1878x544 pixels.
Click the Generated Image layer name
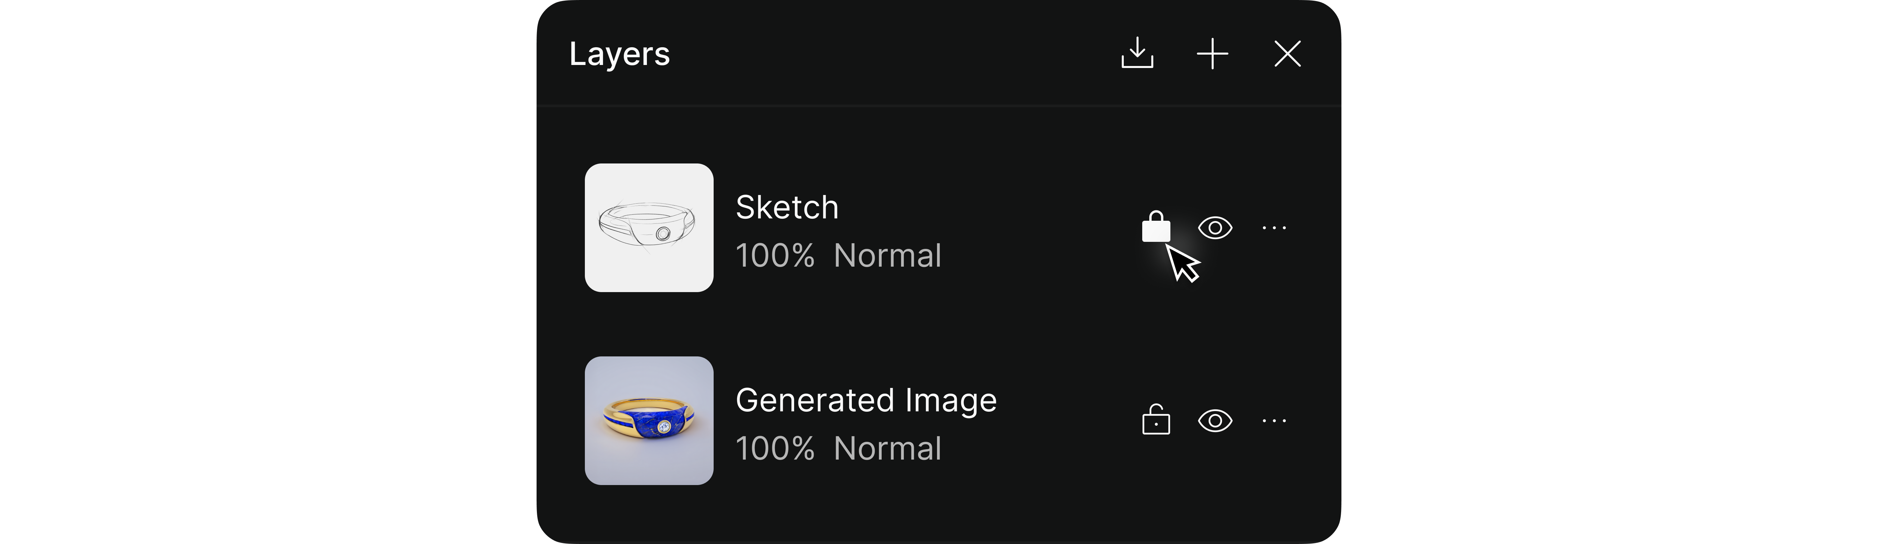[x=866, y=401]
